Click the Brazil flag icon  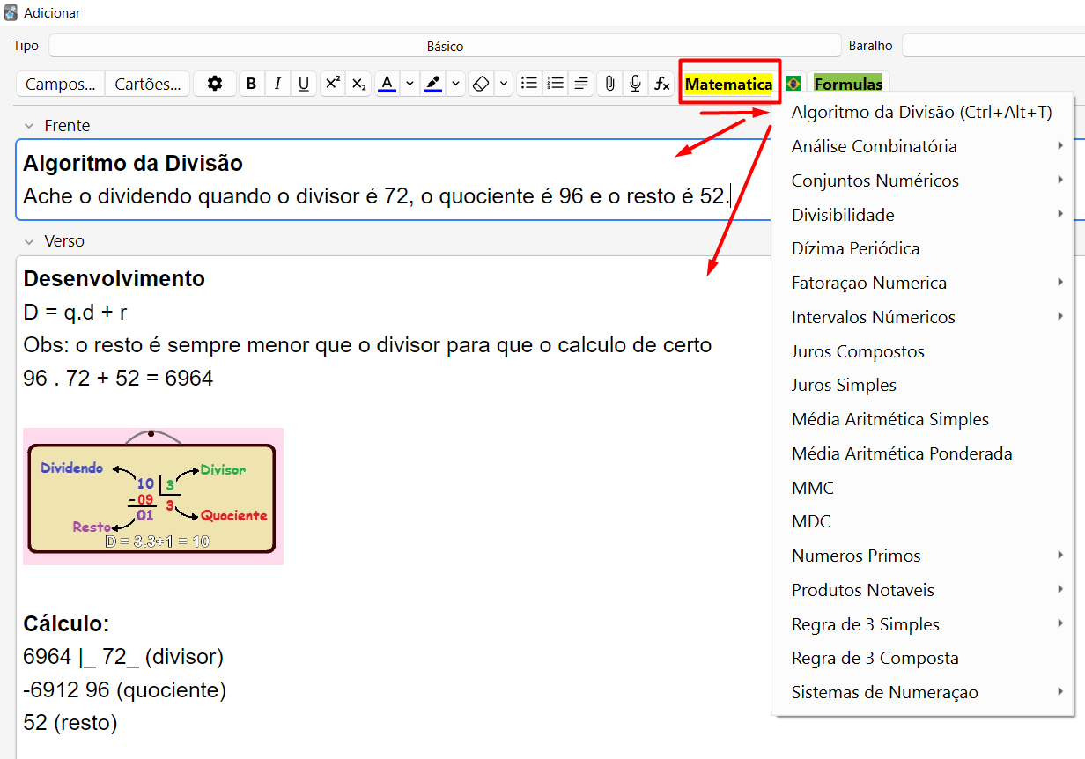(x=793, y=84)
